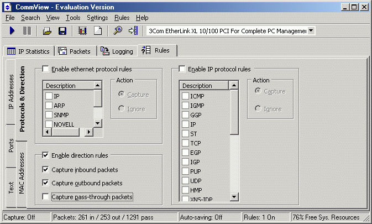This screenshot has width=372, height=224.
Task: Open the Ports vertical tab
Action: click(x=11, y=145)
